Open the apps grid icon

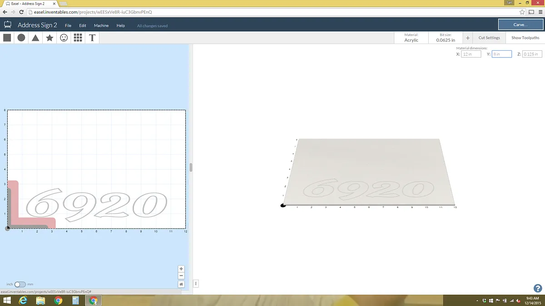coord(78,38)
